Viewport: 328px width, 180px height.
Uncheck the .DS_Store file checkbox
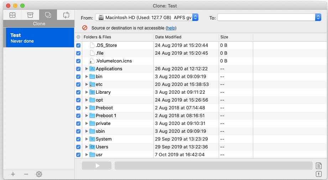click(x=78, y=45)
